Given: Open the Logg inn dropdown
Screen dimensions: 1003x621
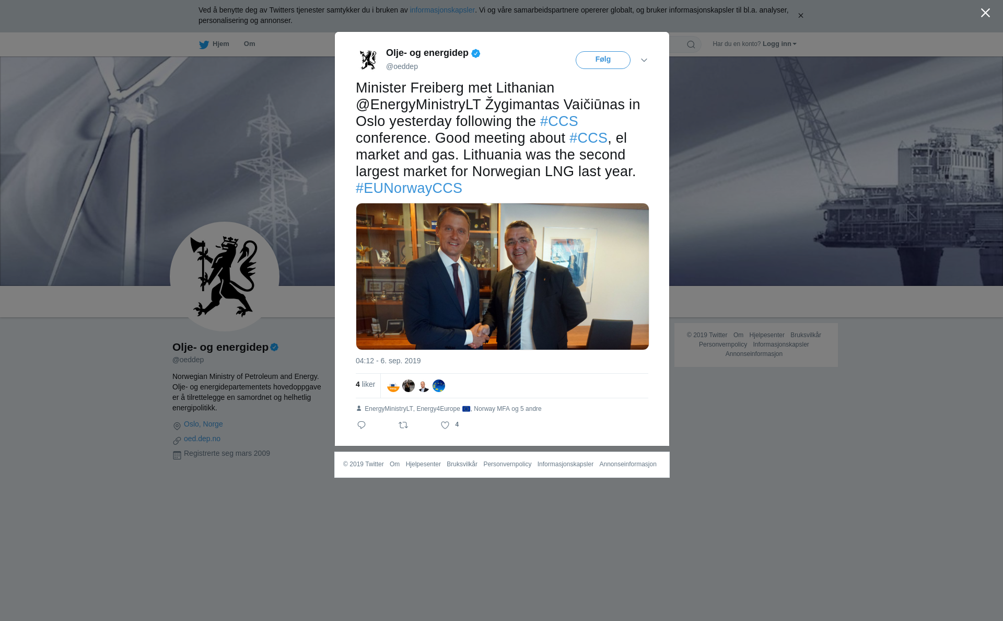Looking at the screenshot, I should (x=779, y=44).
